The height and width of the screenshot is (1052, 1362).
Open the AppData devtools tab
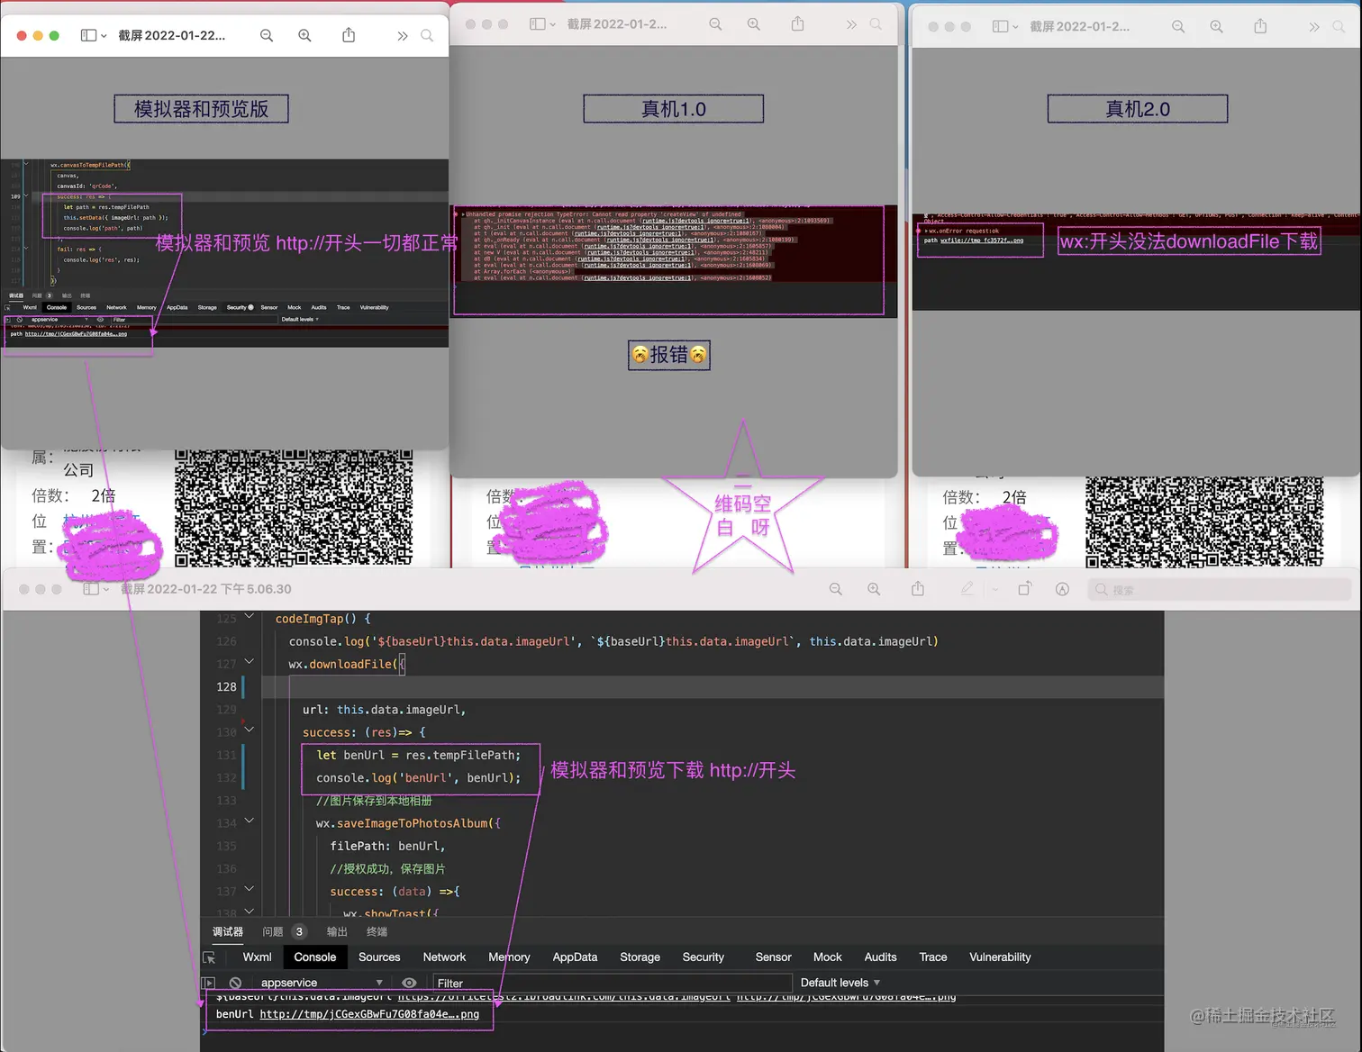(x=575, y=957)
